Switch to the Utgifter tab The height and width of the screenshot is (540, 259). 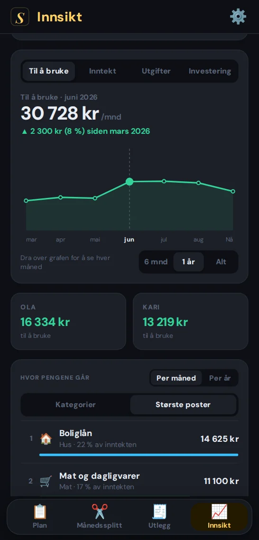pos(156,71)
